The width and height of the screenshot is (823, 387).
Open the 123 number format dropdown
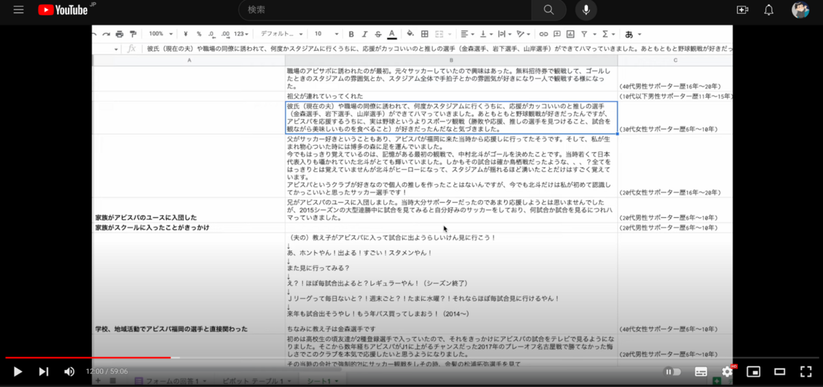tap(241, 34)
